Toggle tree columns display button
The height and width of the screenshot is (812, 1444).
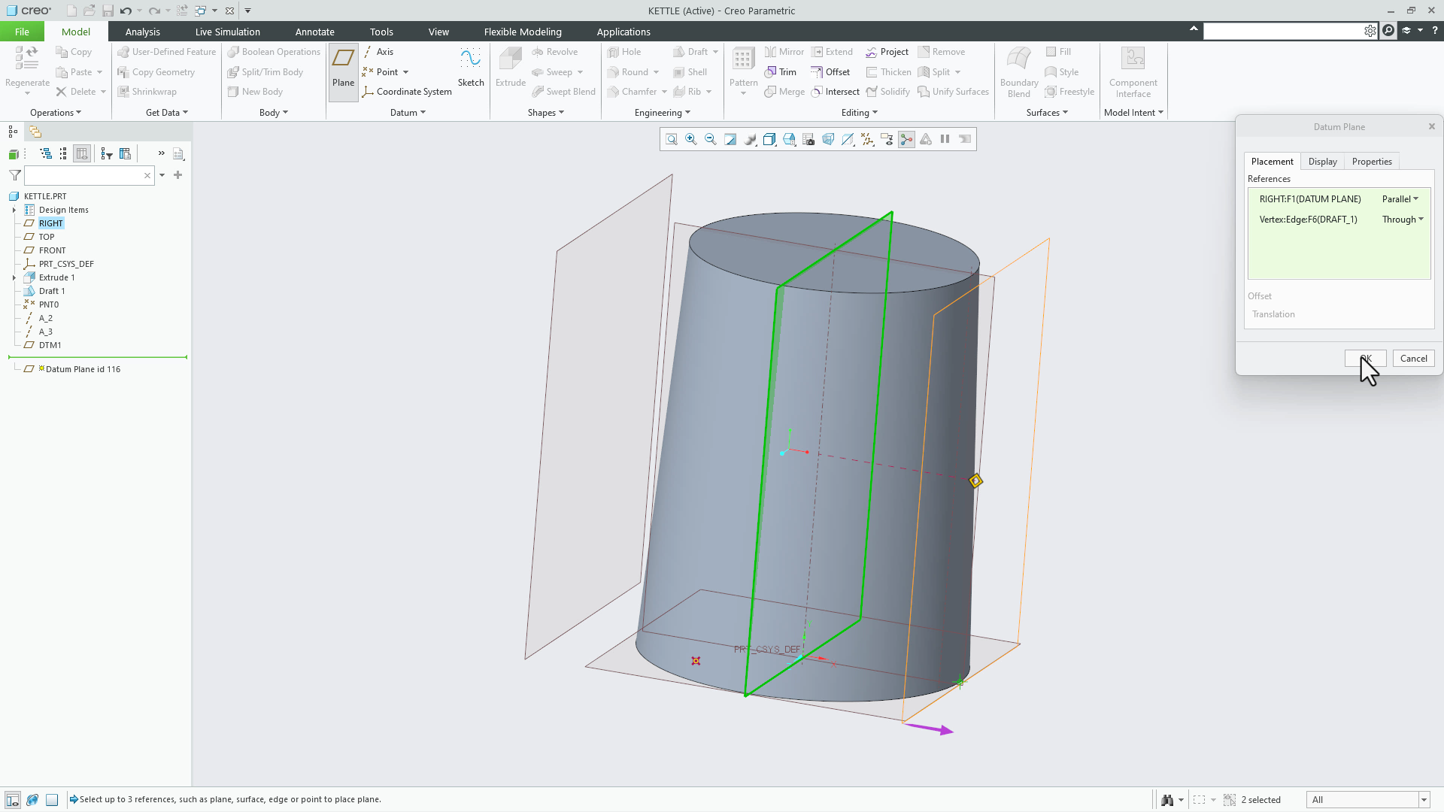tap(82, 153)
